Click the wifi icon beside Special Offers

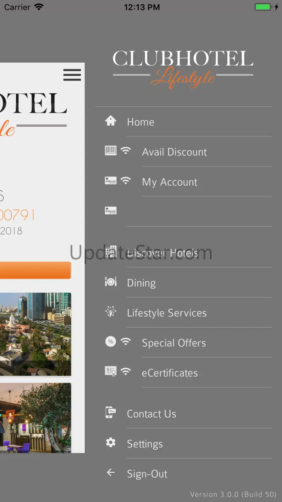tap(125, 341)
